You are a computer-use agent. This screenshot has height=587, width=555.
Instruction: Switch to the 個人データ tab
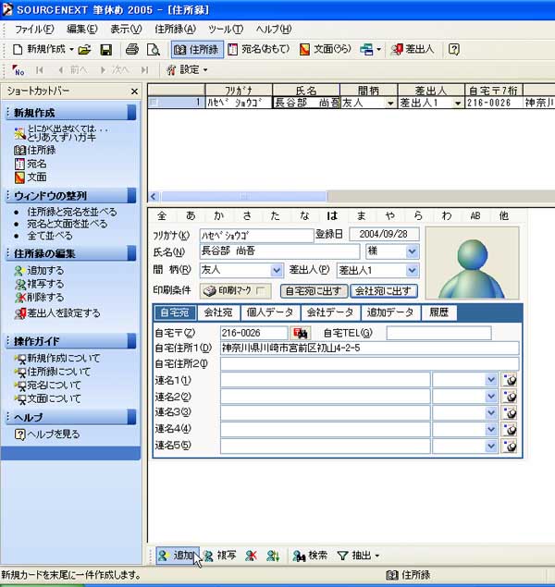tap(270, 312)
